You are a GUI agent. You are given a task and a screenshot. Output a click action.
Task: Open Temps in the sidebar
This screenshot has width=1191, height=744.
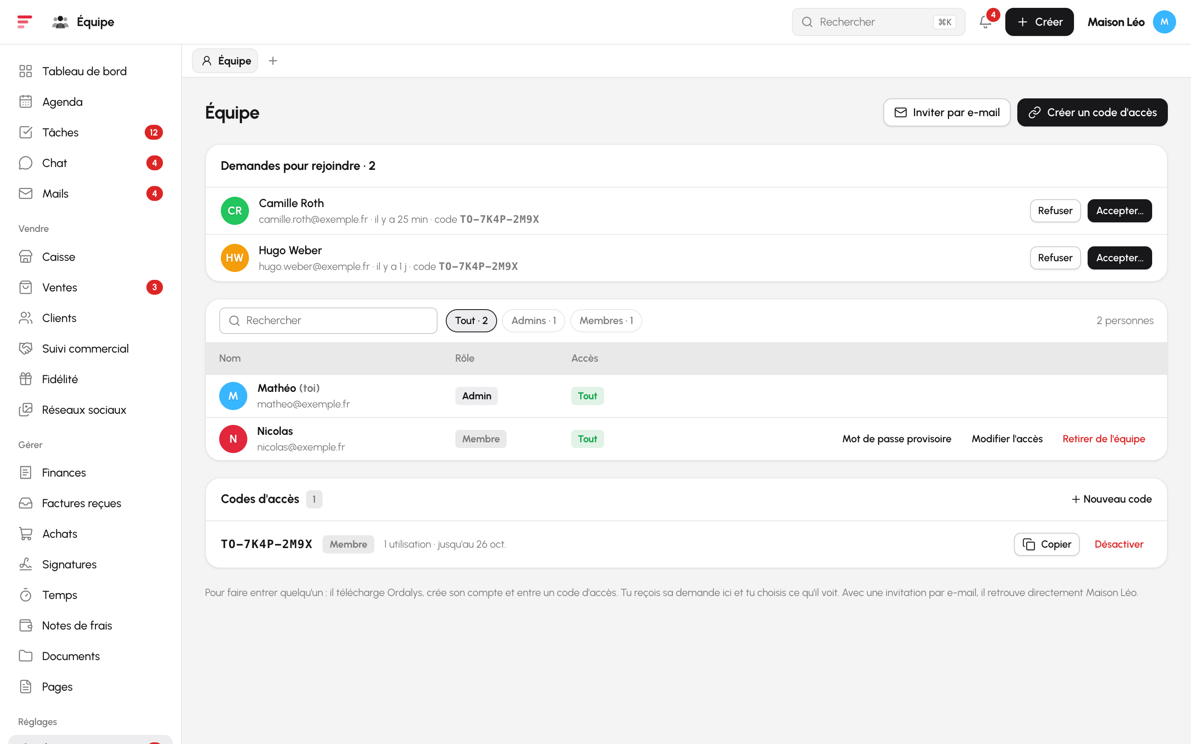tap(91, 594)
